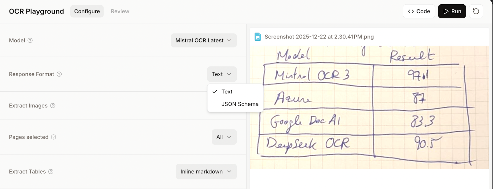493x189 pixels.
Task: Collapse the Response Format Text dropdown
Action: click(x=222, y=74)
